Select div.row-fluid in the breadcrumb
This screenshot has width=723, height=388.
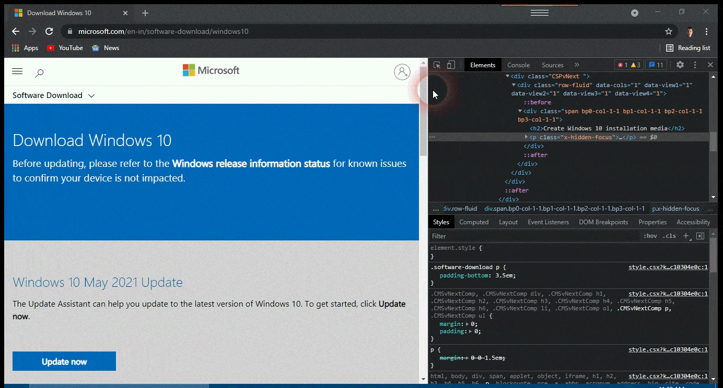(x=460, y=209)
